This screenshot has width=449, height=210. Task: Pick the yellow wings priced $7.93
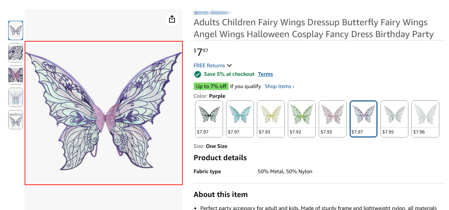271,119
